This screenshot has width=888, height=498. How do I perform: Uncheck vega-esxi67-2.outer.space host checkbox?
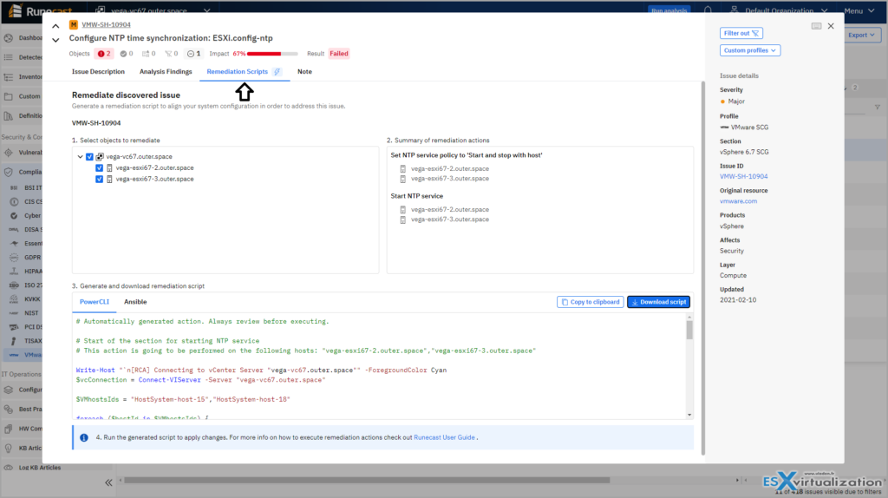pyautogui.click(x=100, y=168)
